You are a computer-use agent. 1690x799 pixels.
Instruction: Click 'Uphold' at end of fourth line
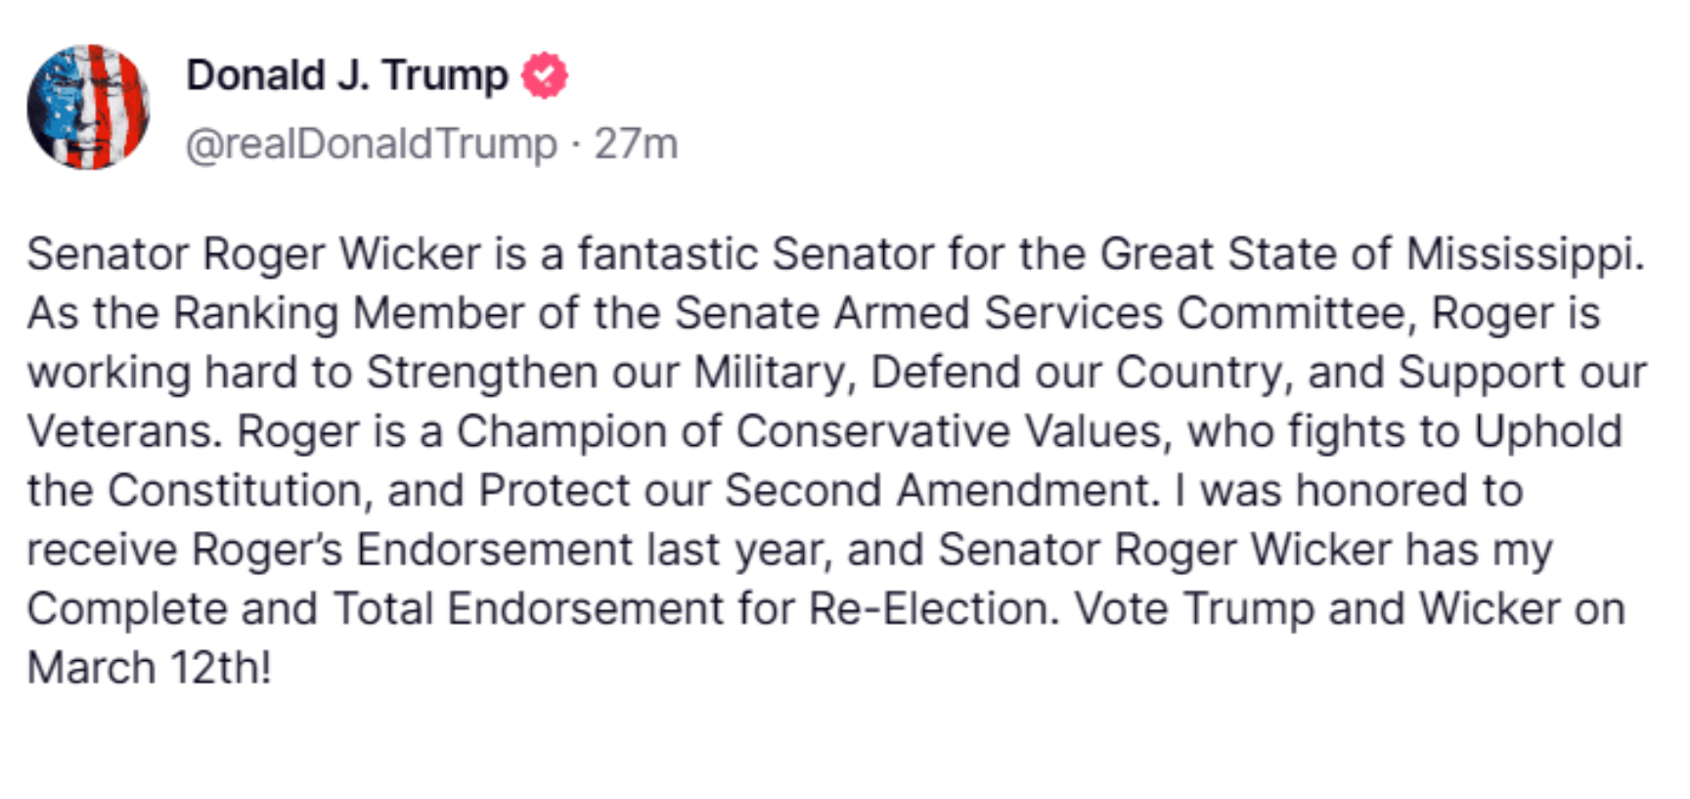point(1548,432)
